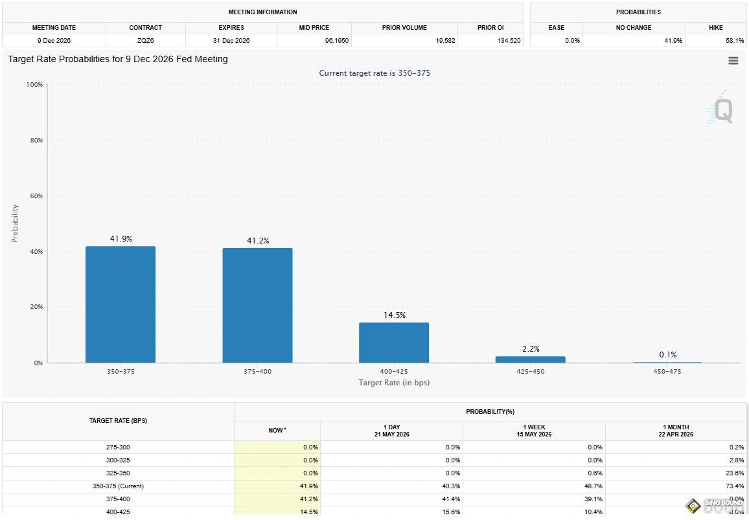Click the vertical 'Probability' y-axis title
749x520 pixels.
15,223
